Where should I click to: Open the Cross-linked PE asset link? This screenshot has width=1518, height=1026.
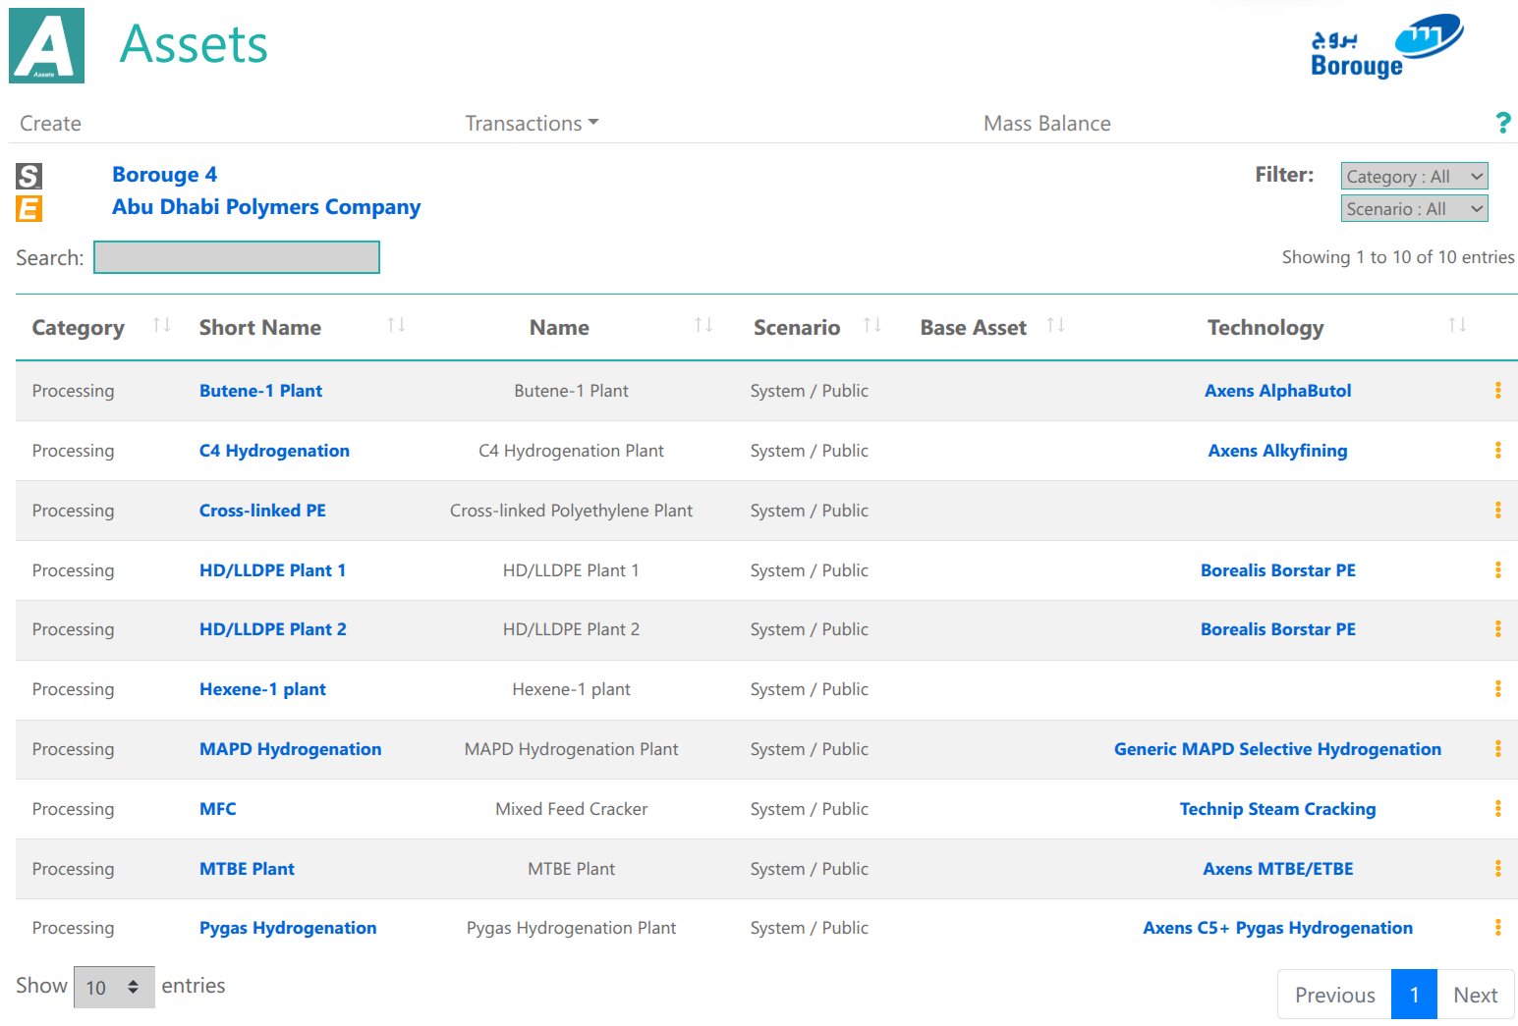262,511
